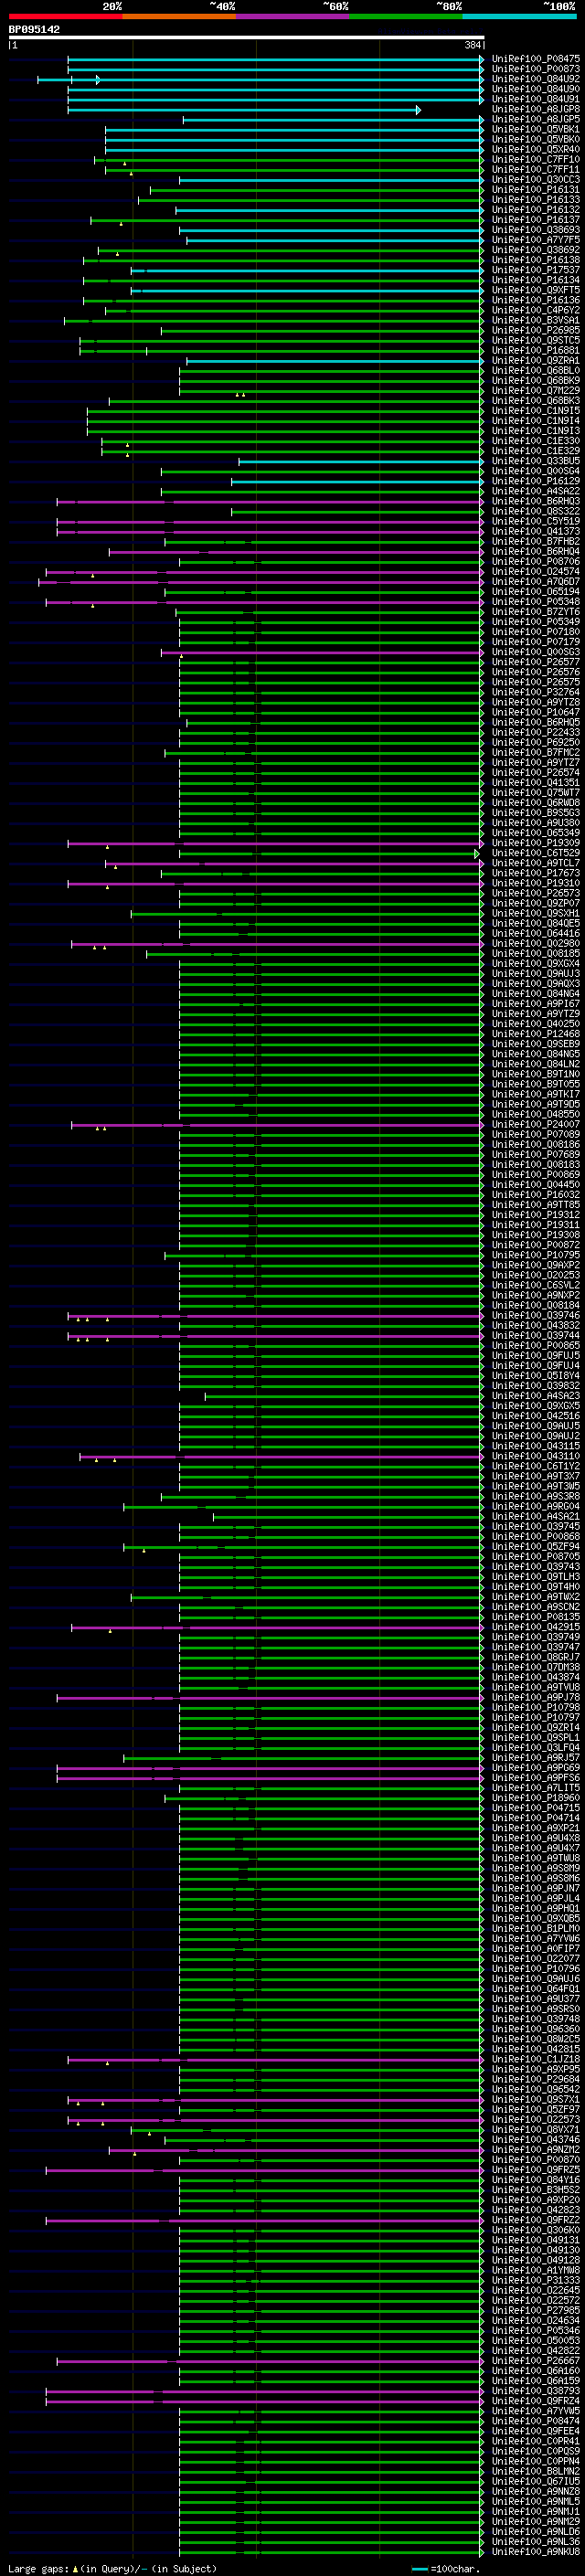Click hit UniRef100_B7FHB2
Image resolution: width=585 pixels, height=2576 pixels.
point(536,541)
